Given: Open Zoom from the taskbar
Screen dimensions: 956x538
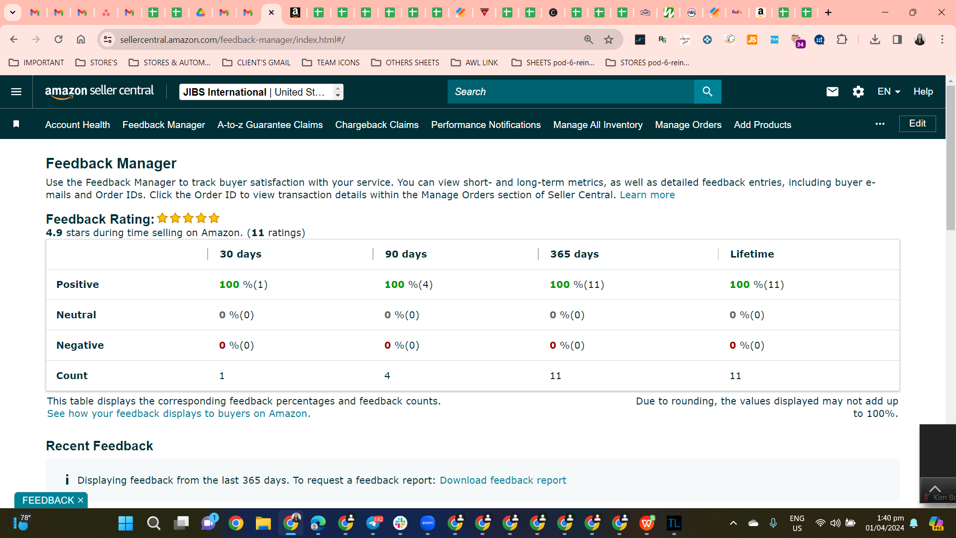Looking at the screenshot, I should [x=428, y=523].
